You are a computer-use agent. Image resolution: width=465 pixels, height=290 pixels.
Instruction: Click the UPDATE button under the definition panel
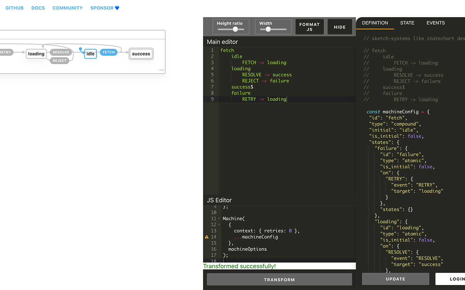pyautogui.click(x=395, y=279)
